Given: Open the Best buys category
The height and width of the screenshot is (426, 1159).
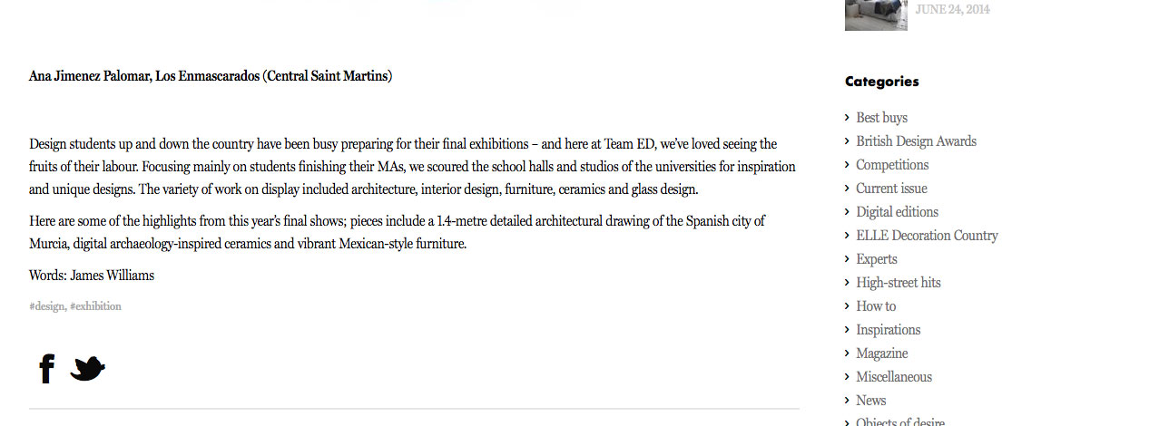Looking at the screenshot, I should [x=881, y=118].
